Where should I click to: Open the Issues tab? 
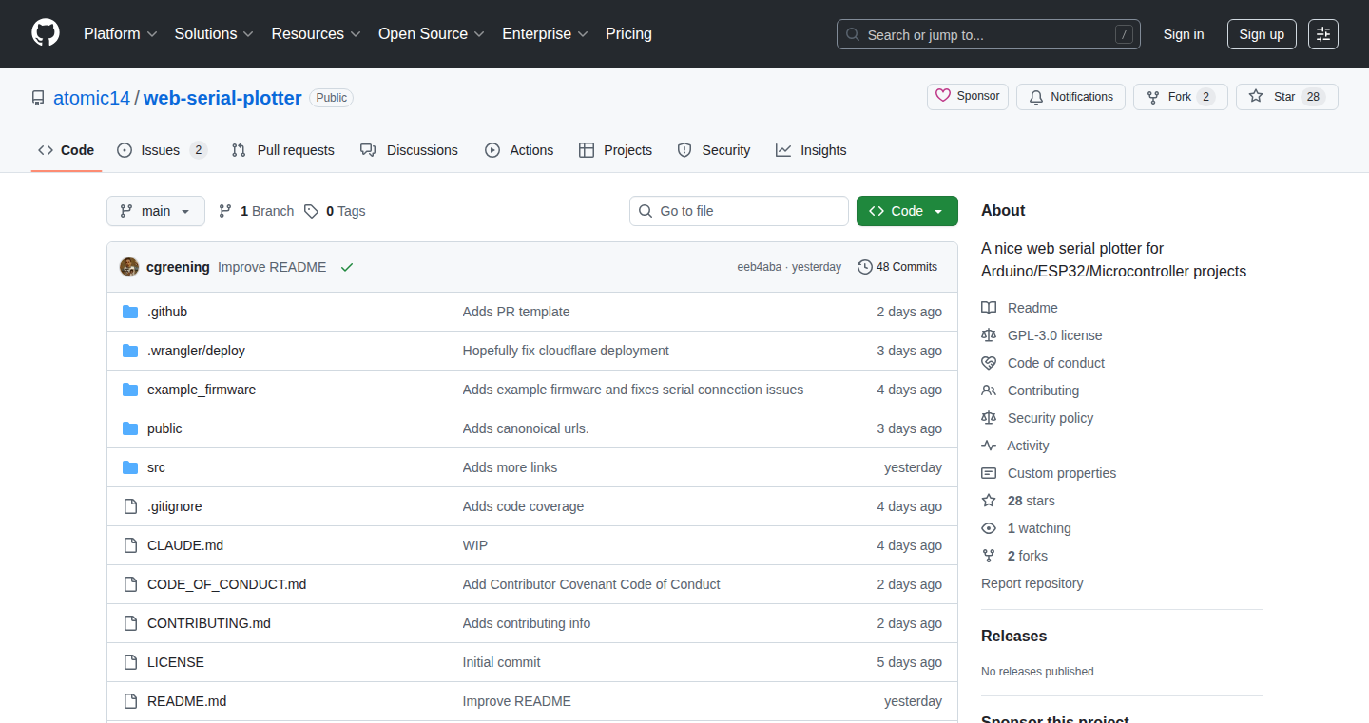161,150
